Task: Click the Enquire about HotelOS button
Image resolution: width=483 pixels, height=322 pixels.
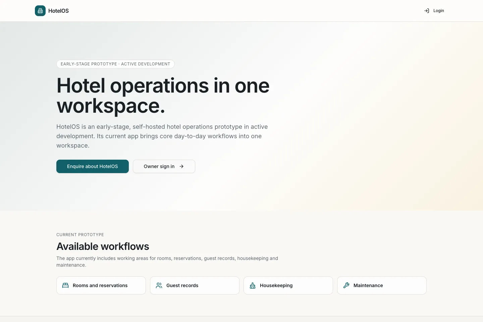Action: pos(93,166)
